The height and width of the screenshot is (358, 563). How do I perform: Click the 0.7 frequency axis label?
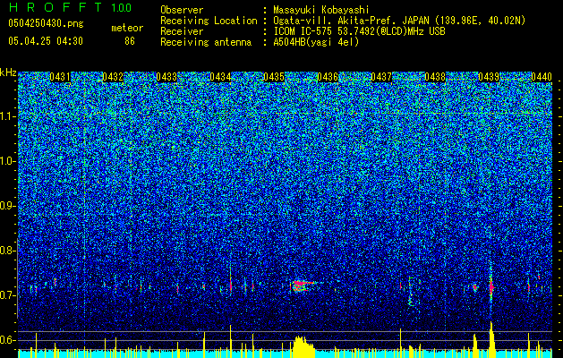tap(7, 295)
